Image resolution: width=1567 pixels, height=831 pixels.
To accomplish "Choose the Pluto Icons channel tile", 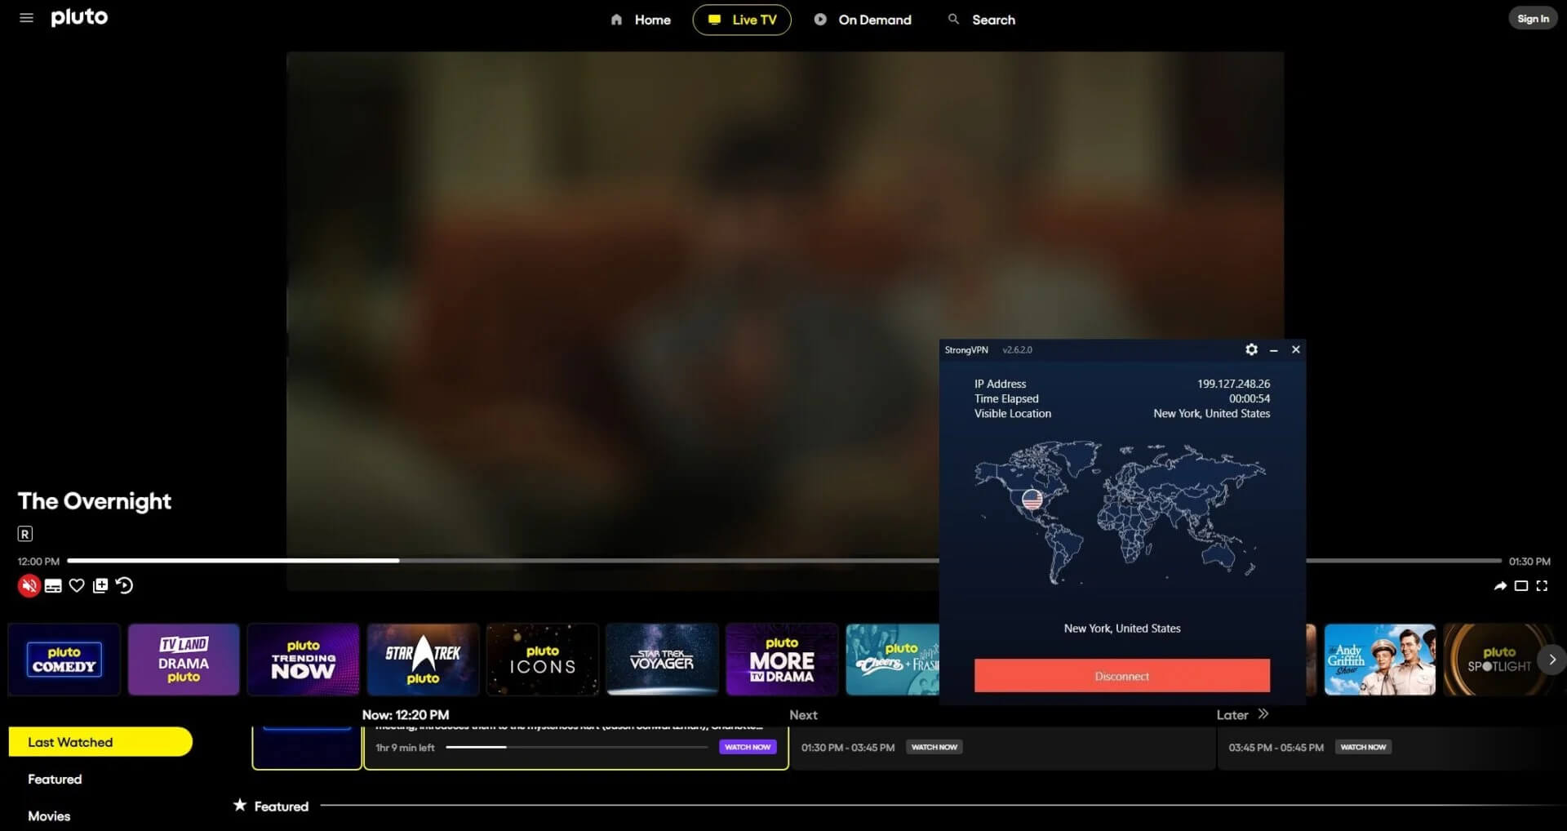I will pos(543,660).
